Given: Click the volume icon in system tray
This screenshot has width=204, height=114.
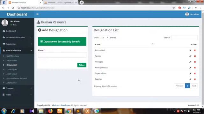Looking at the screenshot, I should 189,111.
